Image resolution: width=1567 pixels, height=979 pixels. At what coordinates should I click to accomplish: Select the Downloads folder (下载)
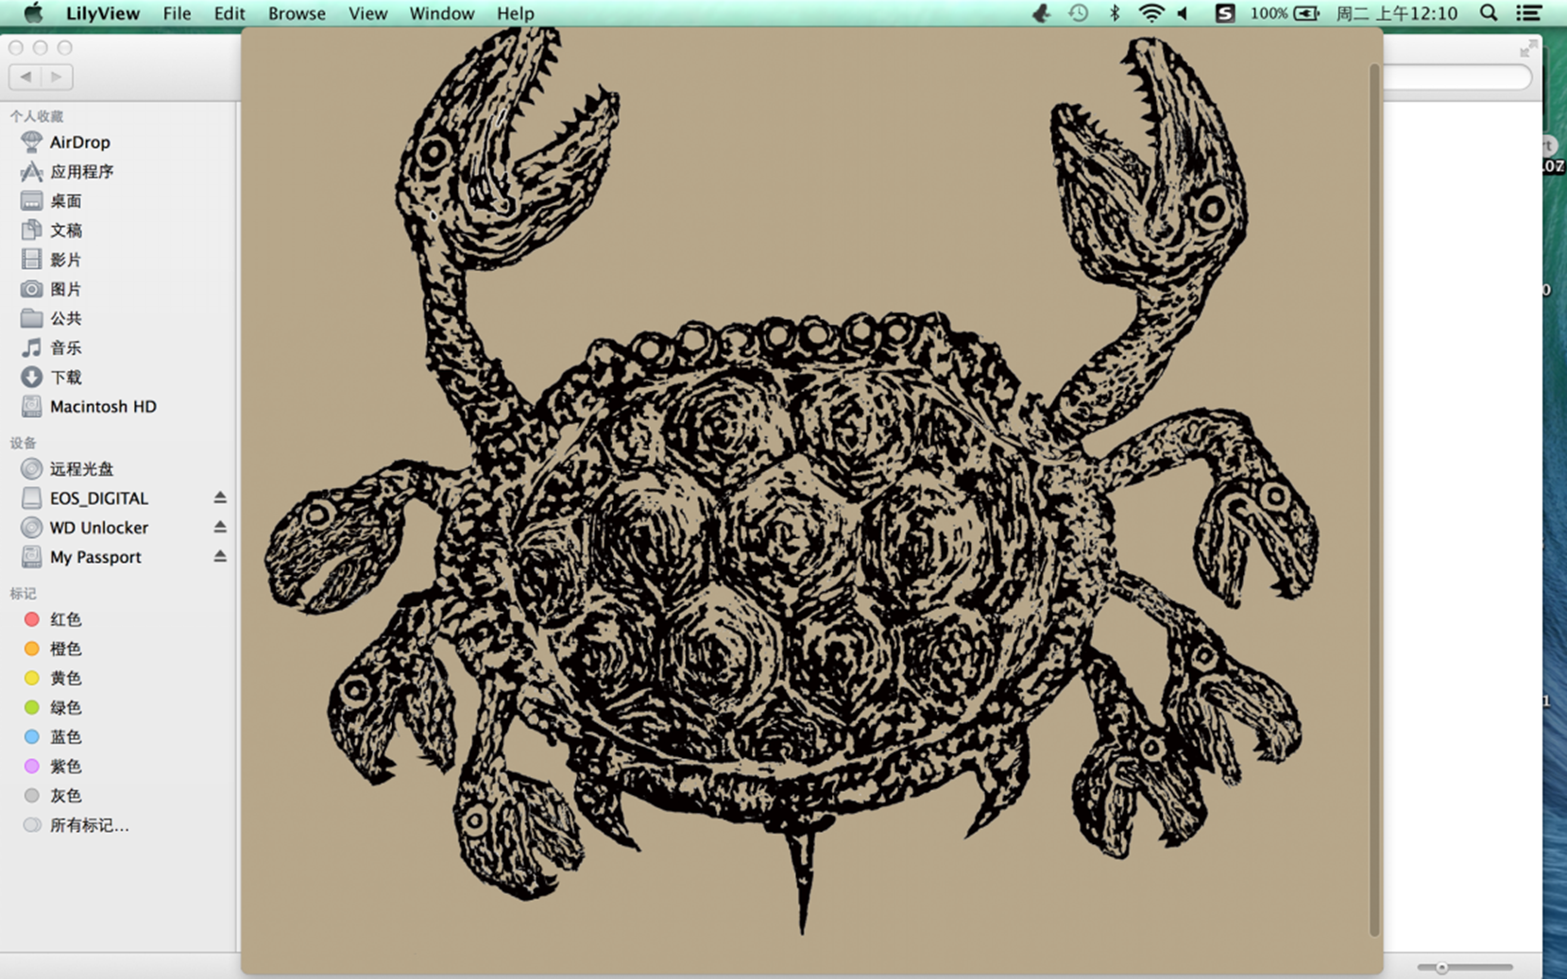coord(65,378)
